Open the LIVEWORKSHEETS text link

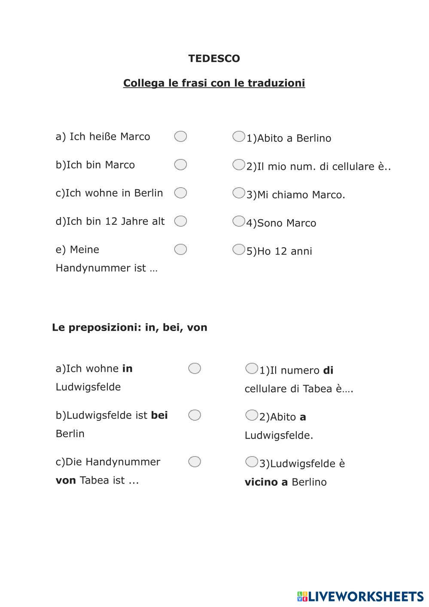tap(366, 596)
